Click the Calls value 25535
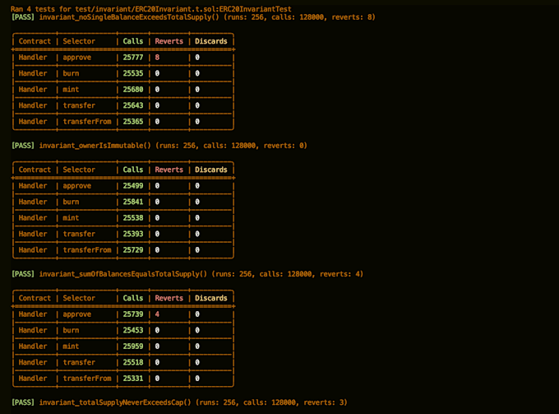The height and width of the screenshot is (414, 559). (x=133, y=73)
